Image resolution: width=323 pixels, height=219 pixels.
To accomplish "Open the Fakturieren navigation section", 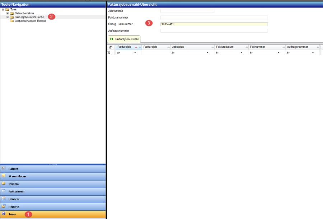I will (x=53, y=191).
